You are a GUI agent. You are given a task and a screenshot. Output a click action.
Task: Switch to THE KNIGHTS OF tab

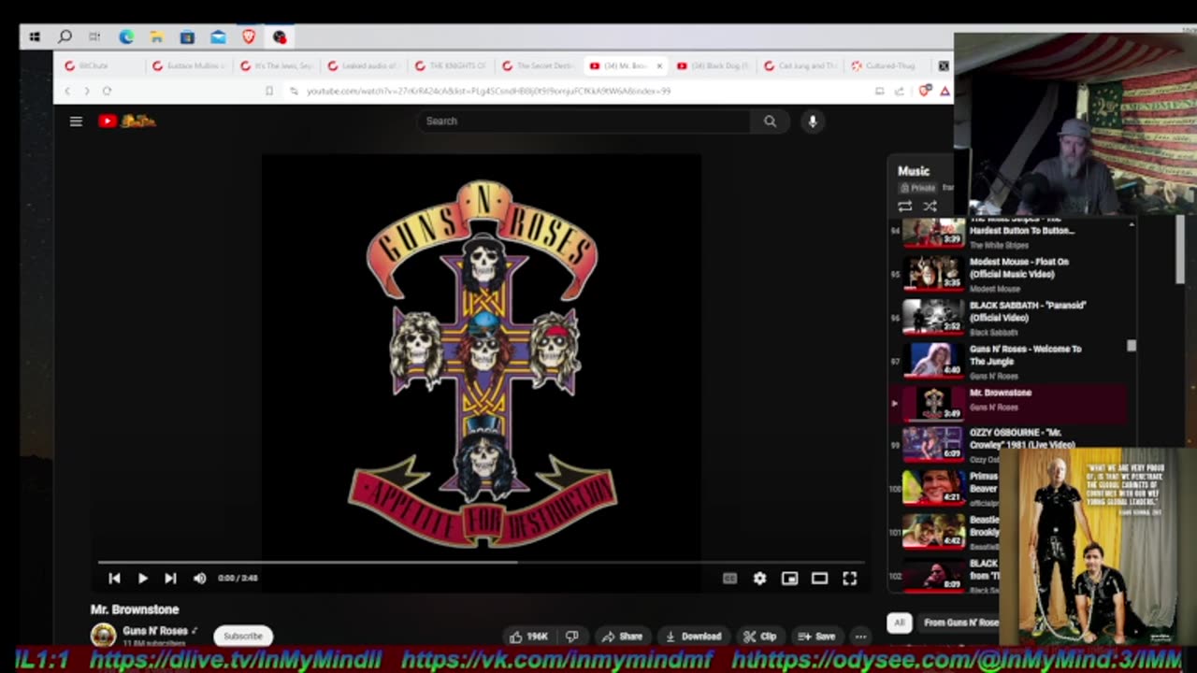[453, 66]
